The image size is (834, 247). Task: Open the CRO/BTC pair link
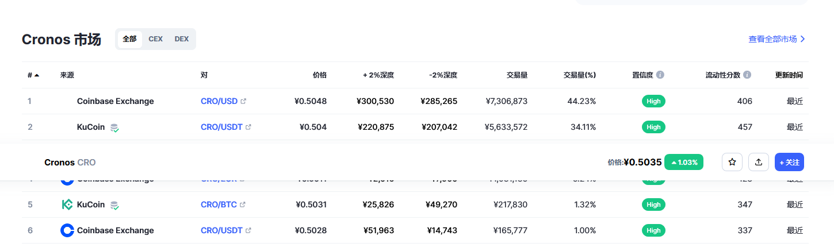click(x=219, y=204)
